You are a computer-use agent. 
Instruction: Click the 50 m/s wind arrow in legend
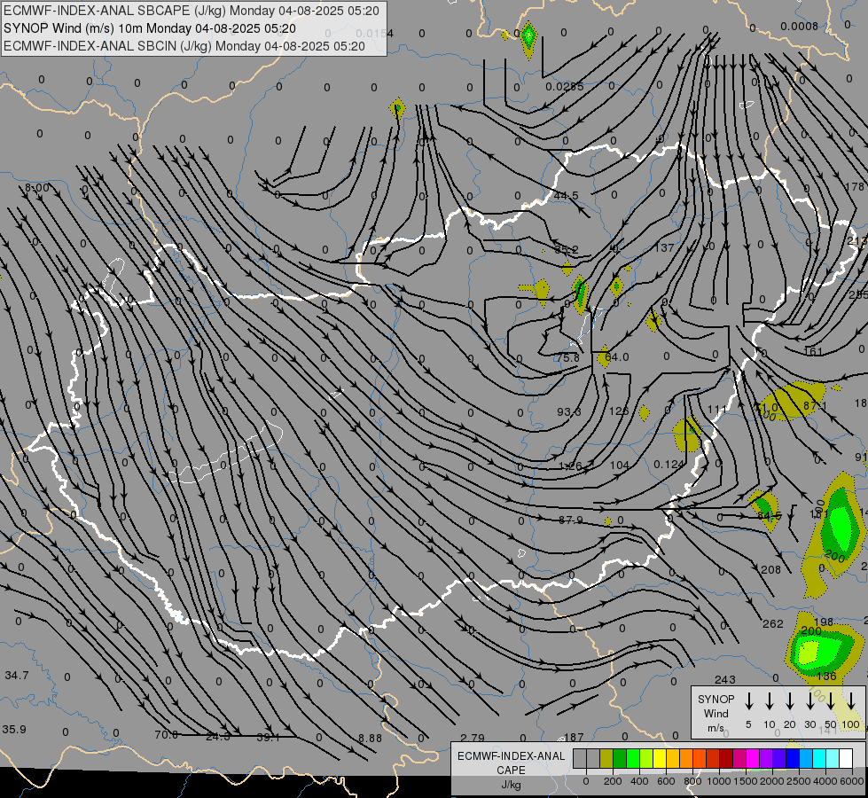click(831, 700)
